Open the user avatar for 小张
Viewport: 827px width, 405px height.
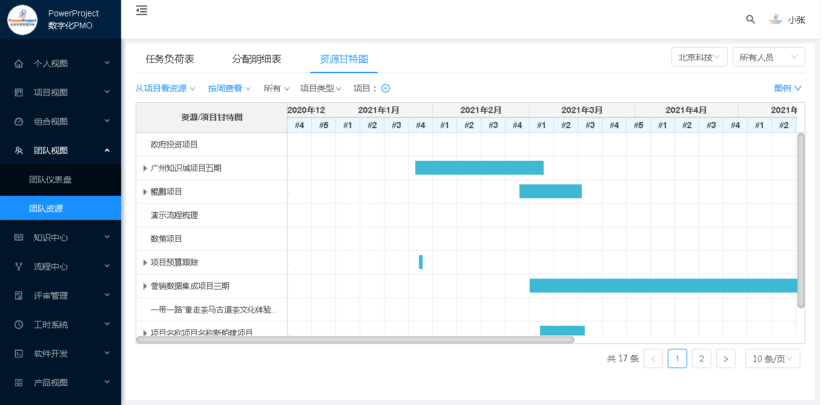click(x=776, y=20)
